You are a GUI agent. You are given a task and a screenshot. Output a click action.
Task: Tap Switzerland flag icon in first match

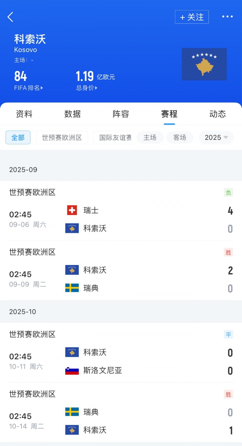click(72, 211)
